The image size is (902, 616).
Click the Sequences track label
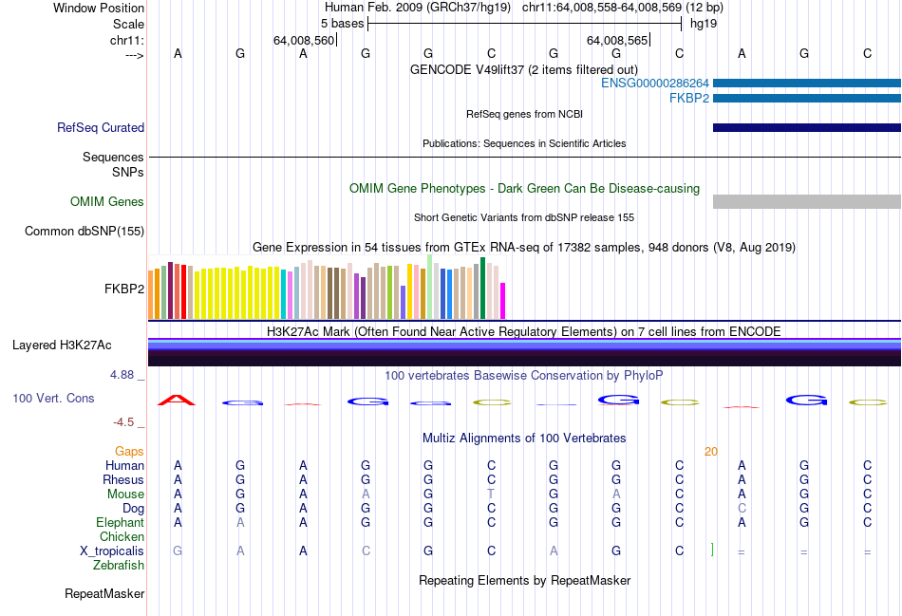113,157
